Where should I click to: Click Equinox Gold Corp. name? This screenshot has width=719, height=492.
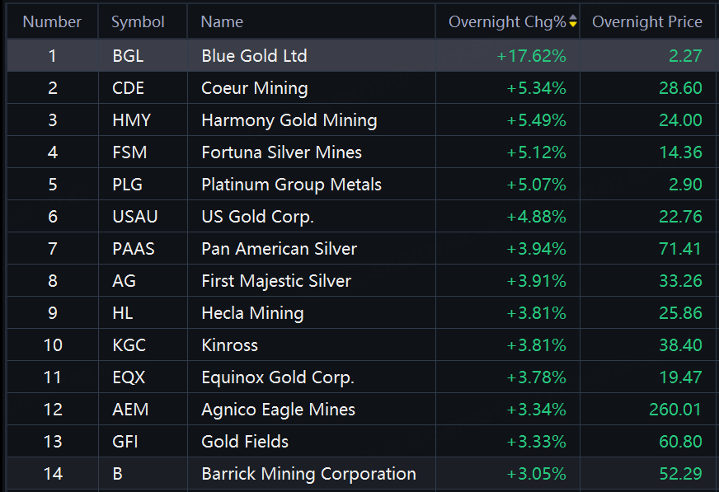point(277,377)
